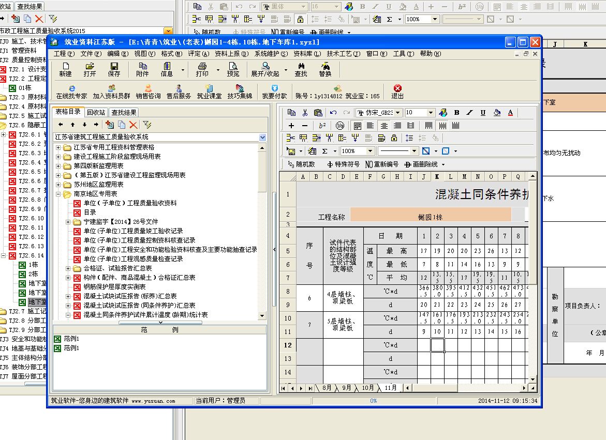Image resolution: width=606 pixels, height=440 pixels.
Task: Open 预览 print preview
Action: coord(233,69)
